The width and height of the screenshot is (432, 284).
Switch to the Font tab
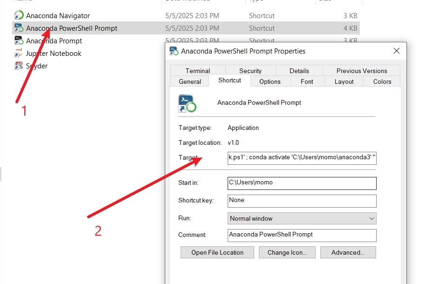click(307, 81)
